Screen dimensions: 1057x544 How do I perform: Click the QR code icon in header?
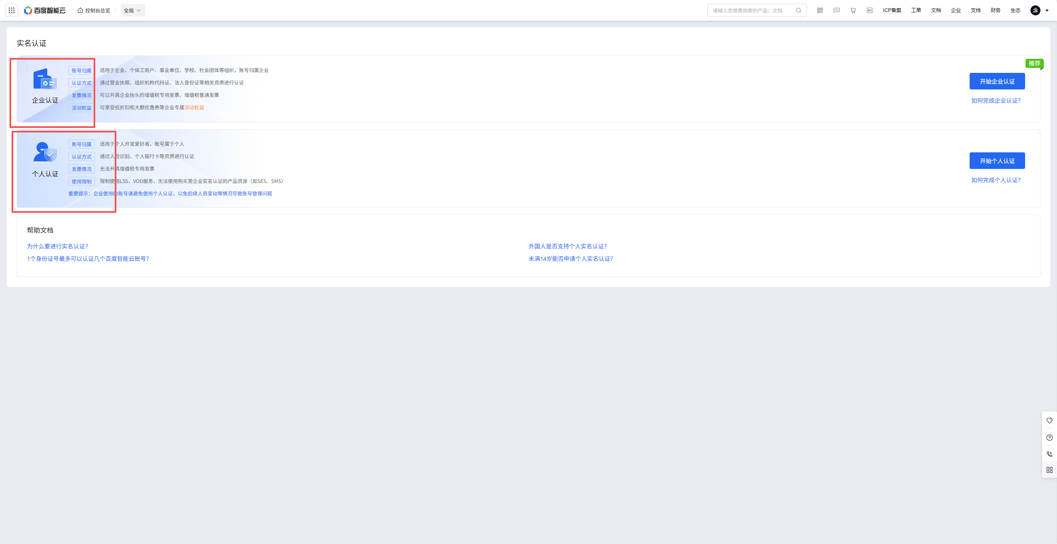click(x=820, y=10)
